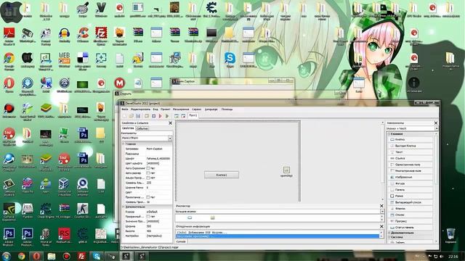Select the Выпадающий список component

point(410,202)
